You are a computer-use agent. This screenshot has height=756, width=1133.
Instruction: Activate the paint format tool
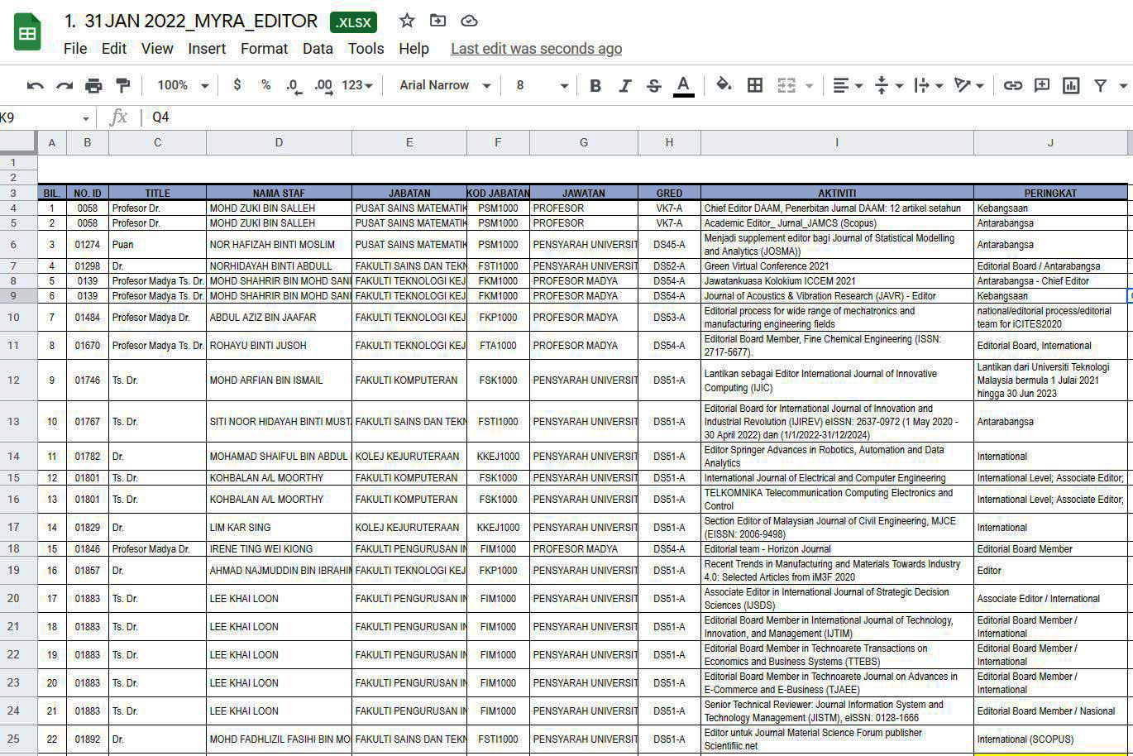point(122,85)
